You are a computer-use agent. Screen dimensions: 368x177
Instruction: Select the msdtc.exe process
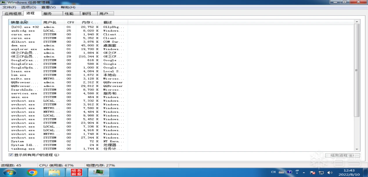coord(68,79)
